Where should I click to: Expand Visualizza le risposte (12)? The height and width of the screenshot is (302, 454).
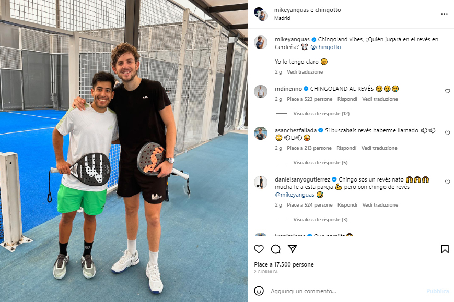[321, 114]
